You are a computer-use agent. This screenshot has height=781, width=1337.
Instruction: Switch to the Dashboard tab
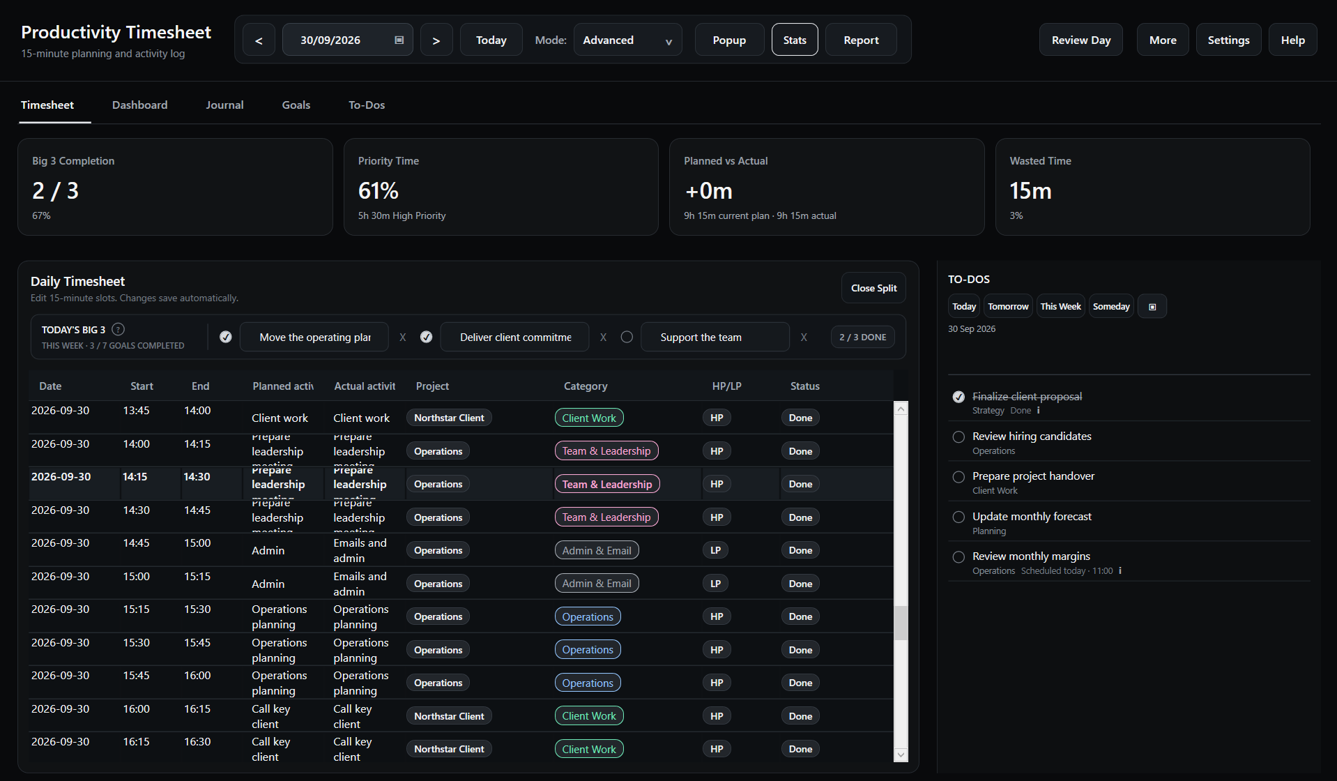coord(139,105)
